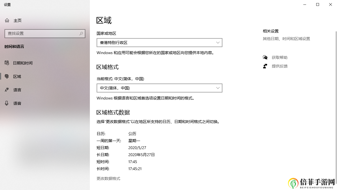Open the 区域格式 dropdown showing 中文(简体, 中国)
Image resolution: width=337 pixels, height=190 pixels.
click(x=159, y=88)
